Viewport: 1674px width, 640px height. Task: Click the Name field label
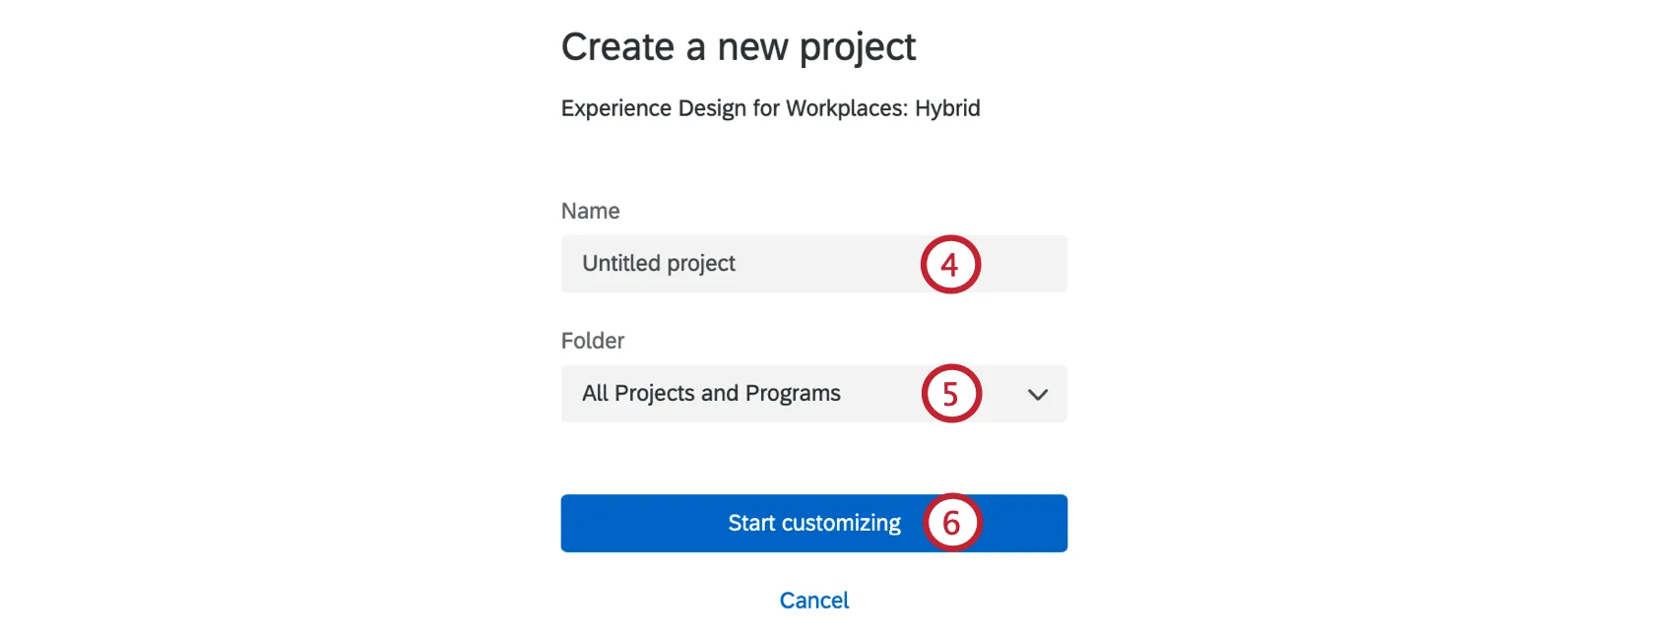(590, 211)
